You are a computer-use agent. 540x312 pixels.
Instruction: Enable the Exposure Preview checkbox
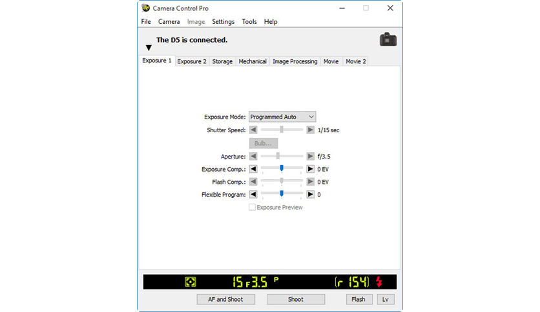click(x=252, y=207)
